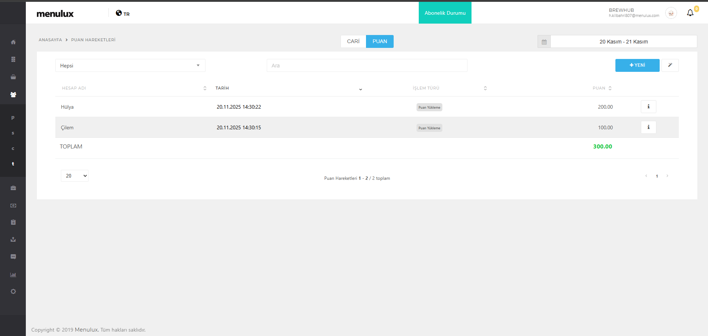Click the magic wand filter button
708x336 pixels.
pyautogui.click(x=670, y=65)
